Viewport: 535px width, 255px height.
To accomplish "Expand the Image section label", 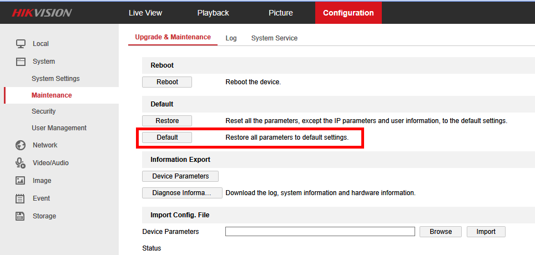I will coord(42,181).
